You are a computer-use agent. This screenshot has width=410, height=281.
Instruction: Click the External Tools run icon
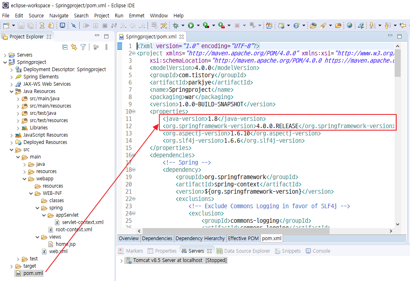coord(222,25)
